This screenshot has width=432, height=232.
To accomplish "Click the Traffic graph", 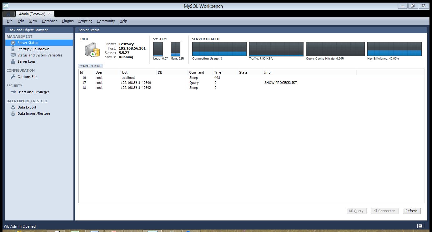I will pyautogui.click(x=276, y=49).
